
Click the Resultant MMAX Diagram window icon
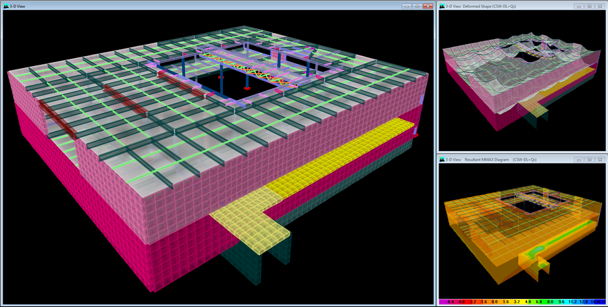point(443,160)
